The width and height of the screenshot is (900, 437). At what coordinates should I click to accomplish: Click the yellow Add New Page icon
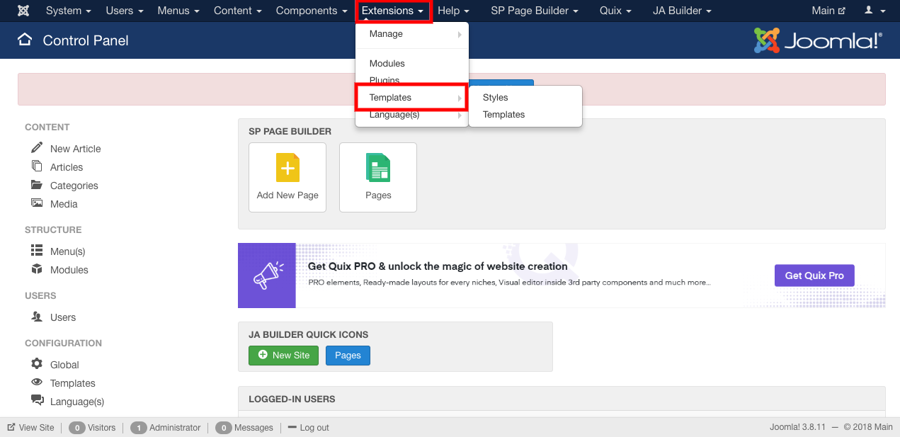[287, 168]
